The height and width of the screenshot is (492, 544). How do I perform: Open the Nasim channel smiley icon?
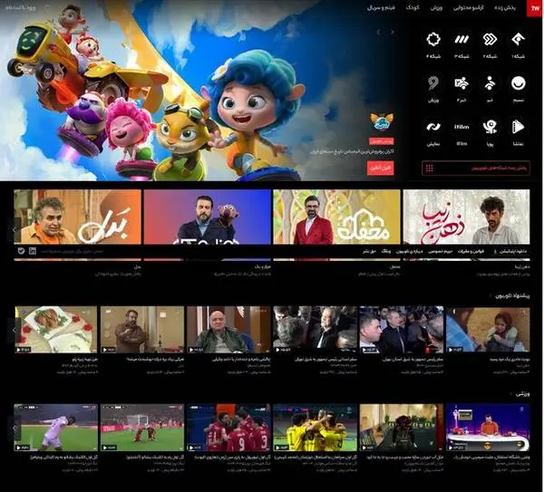518,83
